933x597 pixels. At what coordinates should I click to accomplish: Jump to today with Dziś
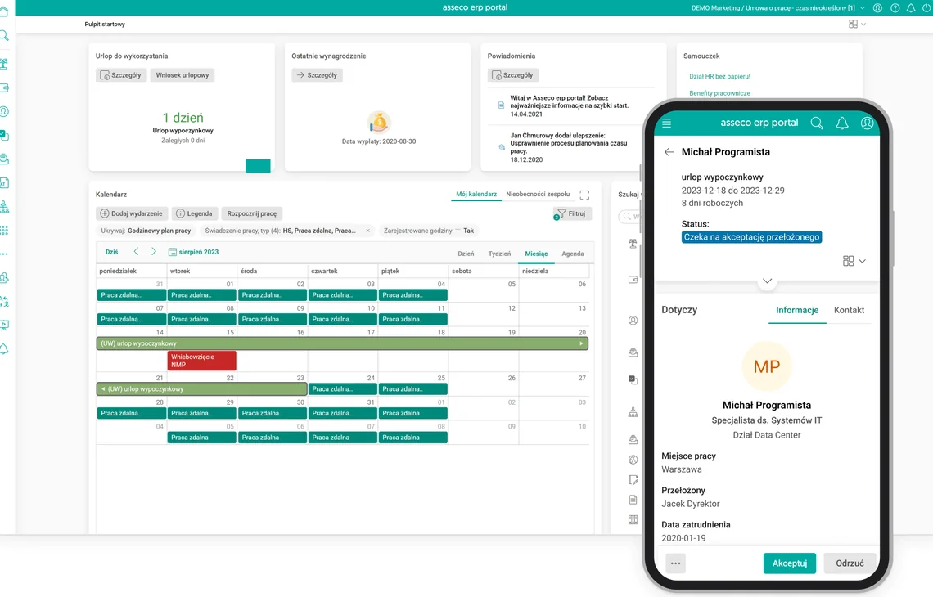pos(112,252)
